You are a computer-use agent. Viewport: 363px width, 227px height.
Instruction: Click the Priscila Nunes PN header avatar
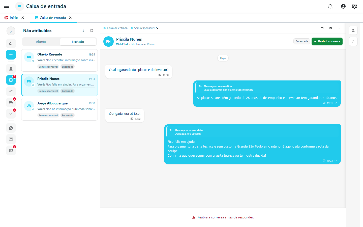[x=108, y=42]
